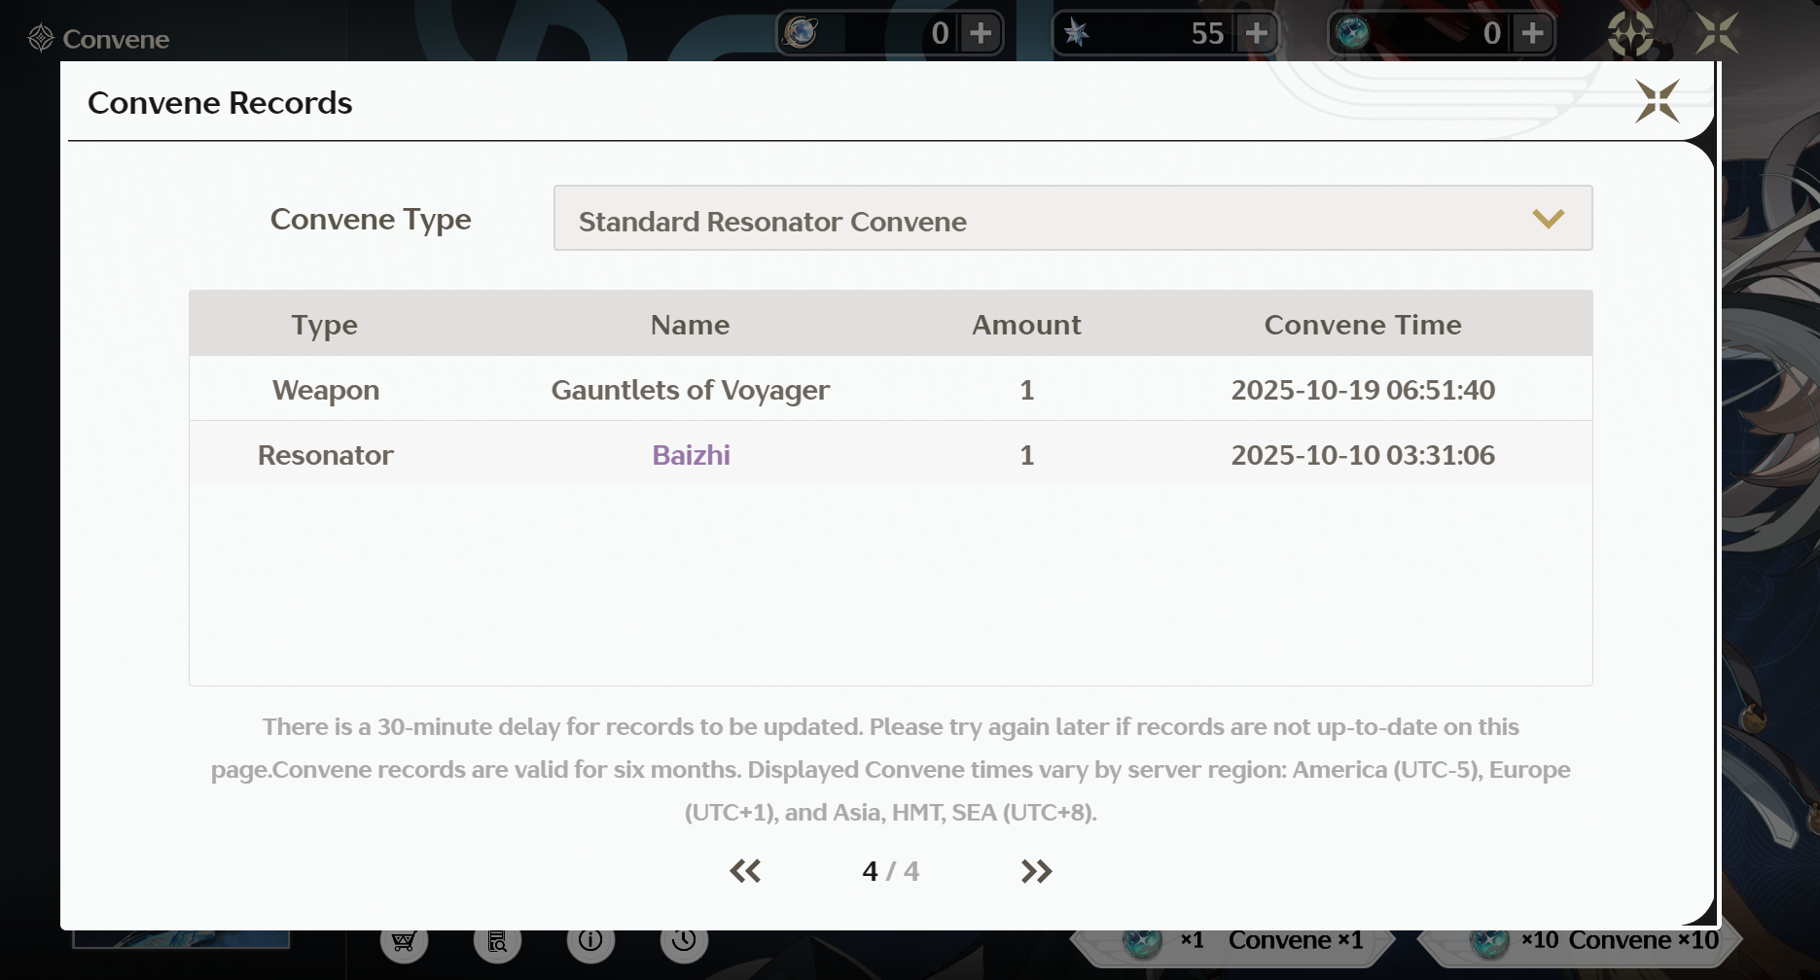
Task: Select the Gauntlets of Voyager entry
Action: coord(691,390)
